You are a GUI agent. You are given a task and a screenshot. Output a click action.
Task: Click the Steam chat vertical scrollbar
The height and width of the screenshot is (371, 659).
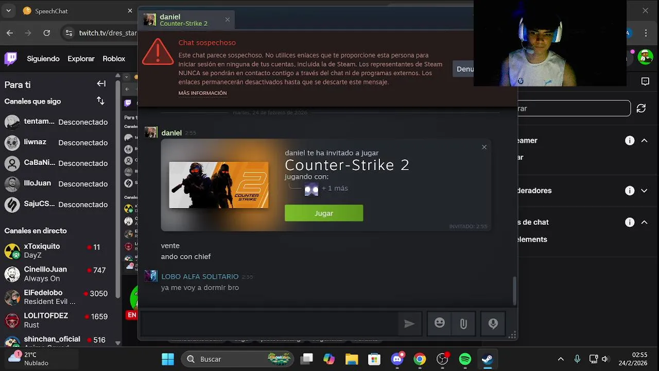(514, 291)
